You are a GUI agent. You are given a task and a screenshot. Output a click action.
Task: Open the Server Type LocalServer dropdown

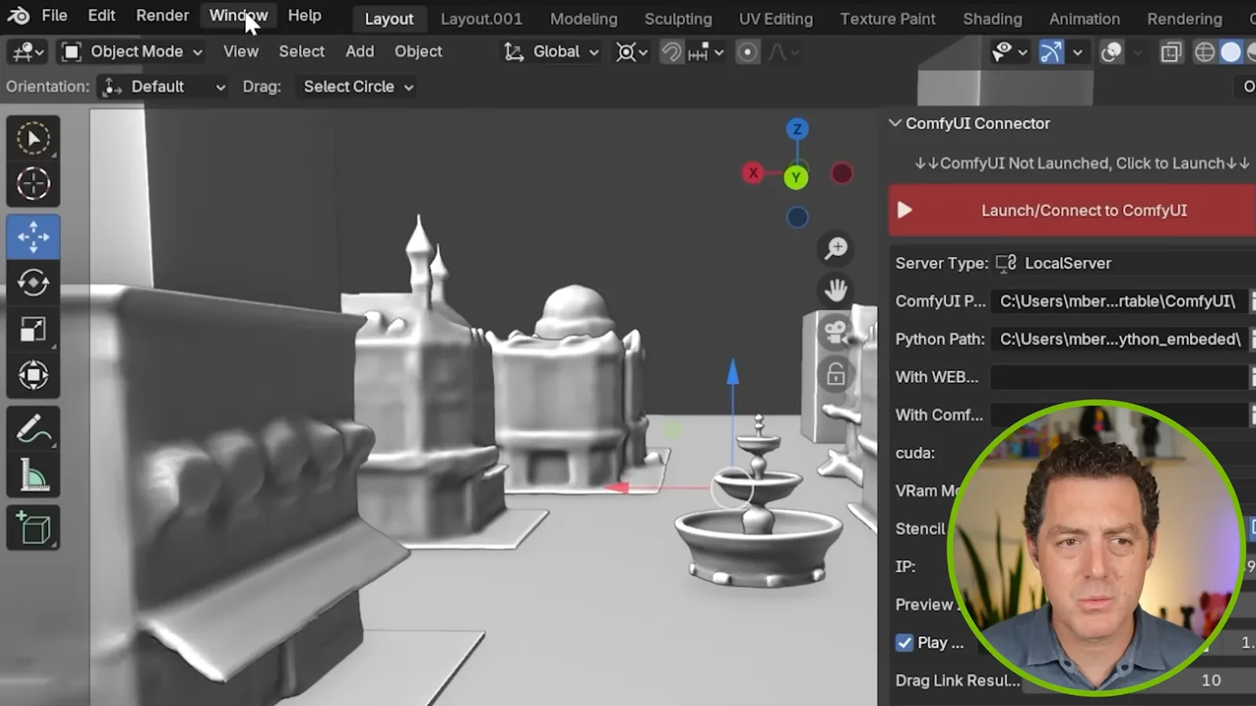pos(1123,264)
